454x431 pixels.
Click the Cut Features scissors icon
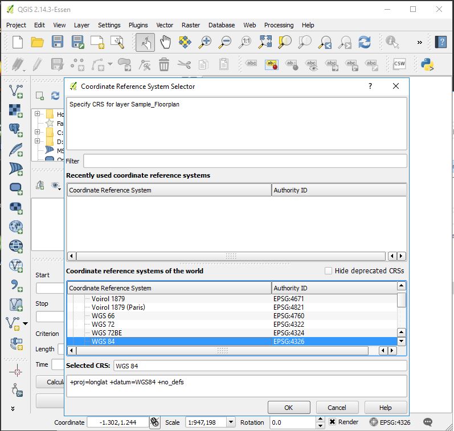(x=184, y=64)
